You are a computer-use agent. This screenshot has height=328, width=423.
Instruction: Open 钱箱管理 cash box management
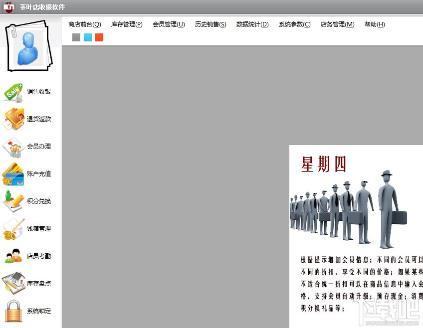tap(39, 229)
